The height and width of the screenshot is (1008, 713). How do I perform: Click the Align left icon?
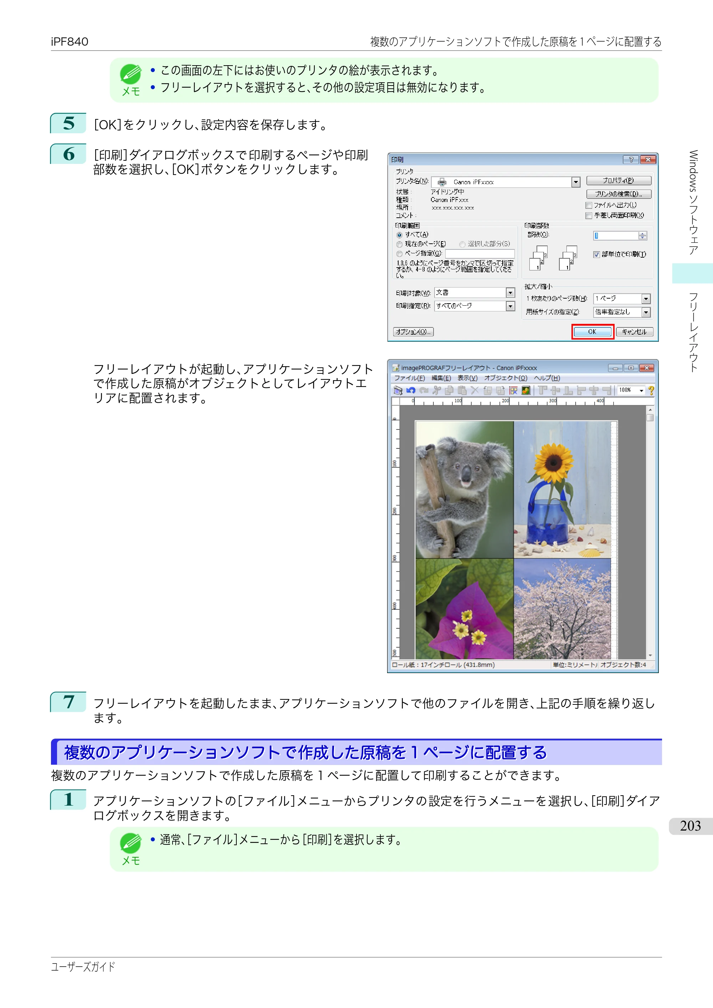click(x=581, y=390)
